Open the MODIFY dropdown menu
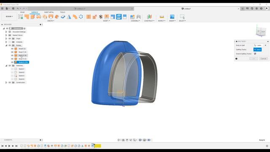The height and width of the screenshot is (152, 270). coord(106,21)
